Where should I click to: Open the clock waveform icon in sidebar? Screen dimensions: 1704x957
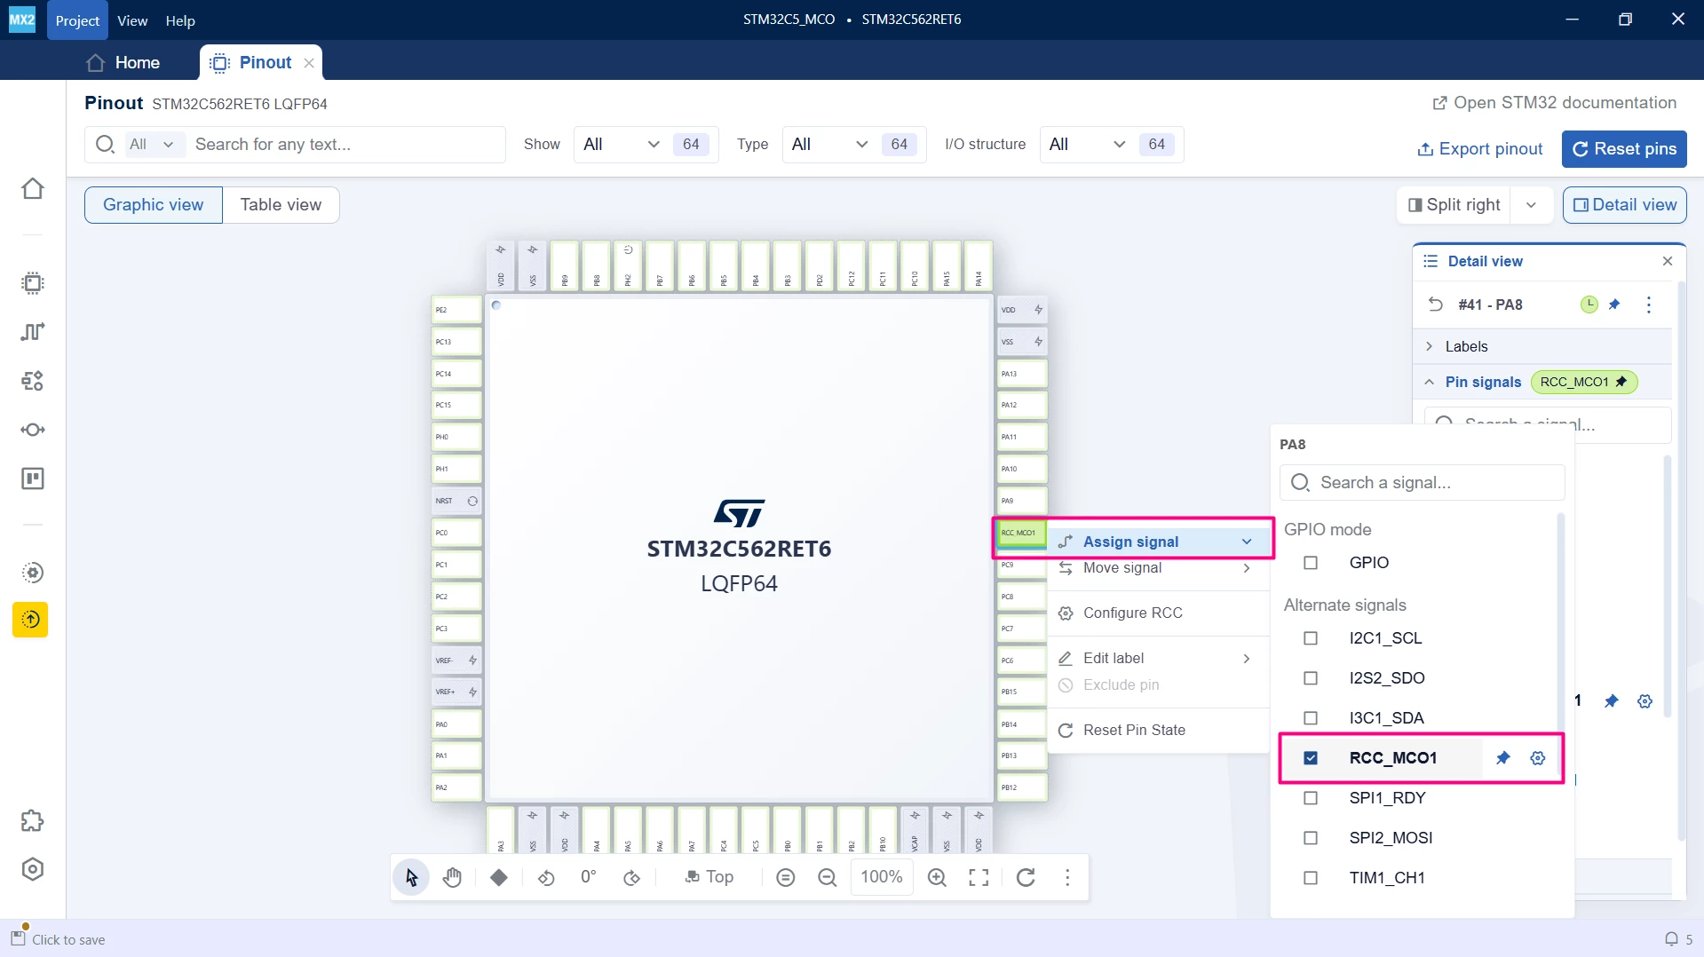(33, 332)
